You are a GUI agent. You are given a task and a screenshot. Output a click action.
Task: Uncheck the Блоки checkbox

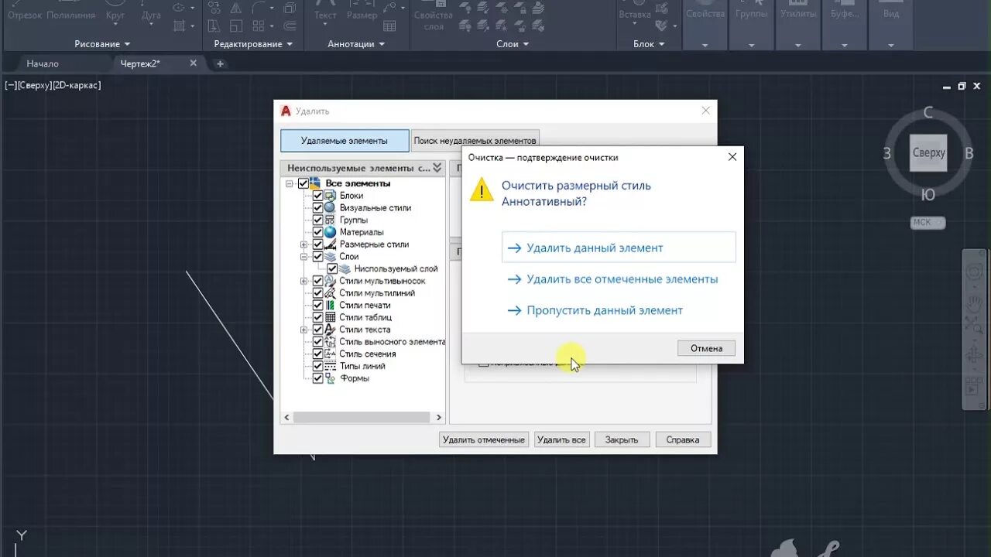[x=317, y=196]
